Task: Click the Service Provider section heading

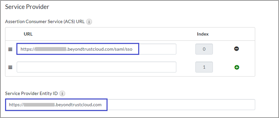Action: coord(27,7)
